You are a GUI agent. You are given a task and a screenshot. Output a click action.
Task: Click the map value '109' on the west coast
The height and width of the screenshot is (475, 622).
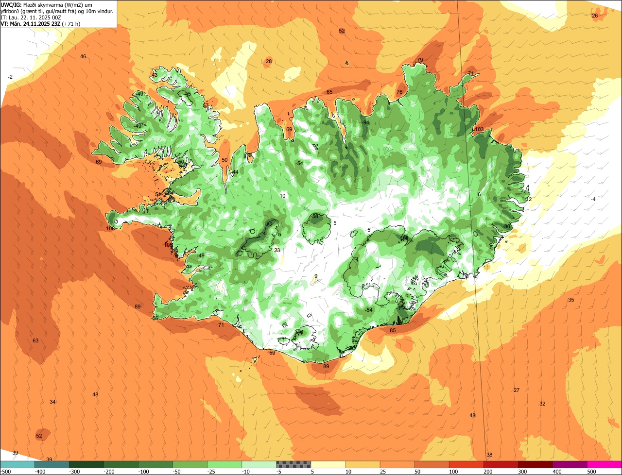click(169, 245)
